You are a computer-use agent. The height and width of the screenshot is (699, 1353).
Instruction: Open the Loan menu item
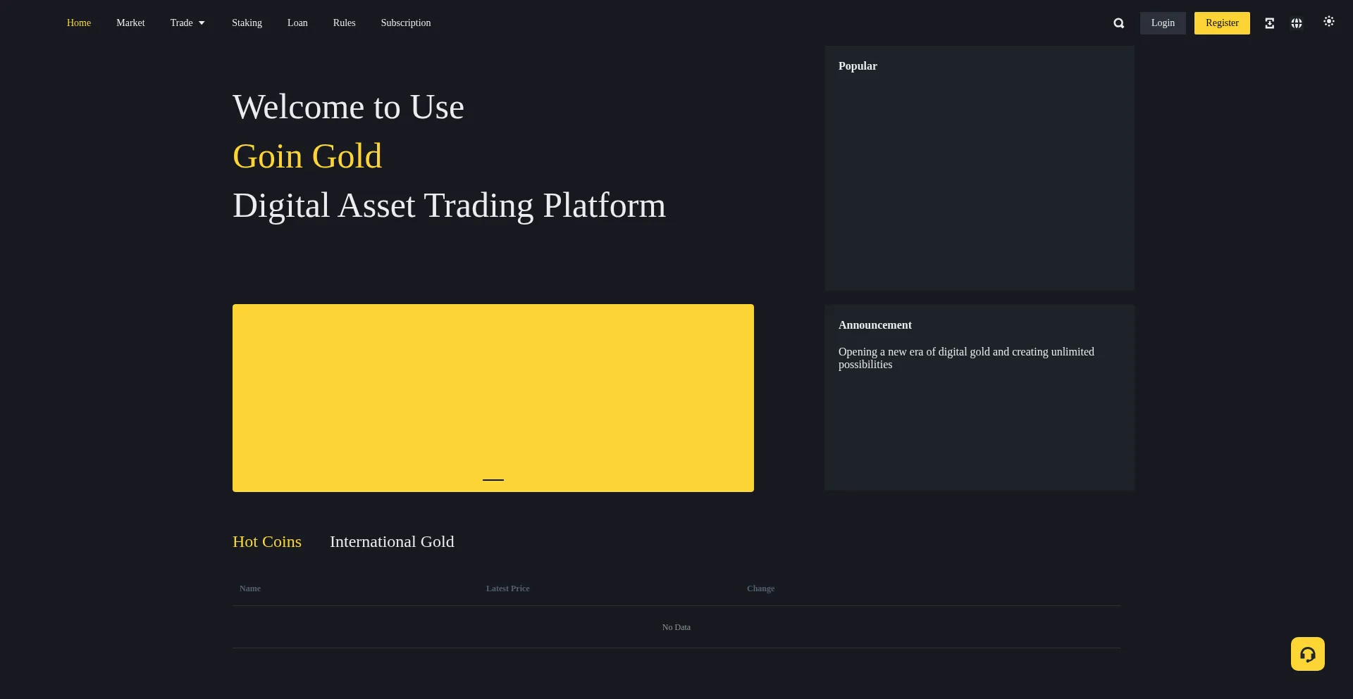297,23
